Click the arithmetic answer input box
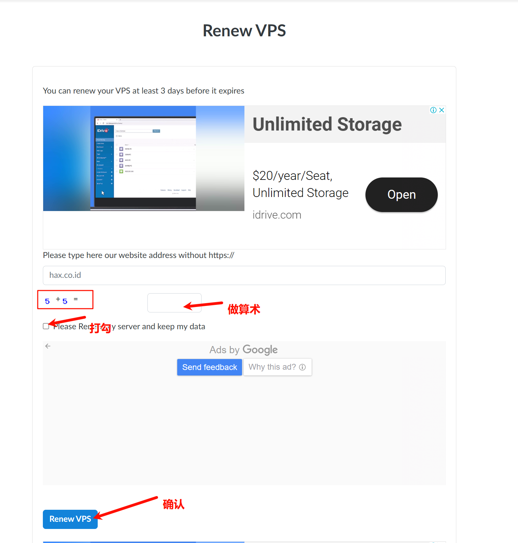Screen dimensions: 518x543 coord(174,303)
